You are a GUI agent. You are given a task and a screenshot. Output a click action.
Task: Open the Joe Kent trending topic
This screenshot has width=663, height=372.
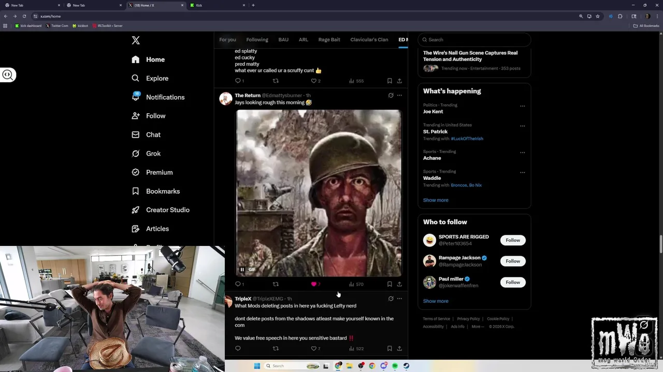tap(433, 112)
